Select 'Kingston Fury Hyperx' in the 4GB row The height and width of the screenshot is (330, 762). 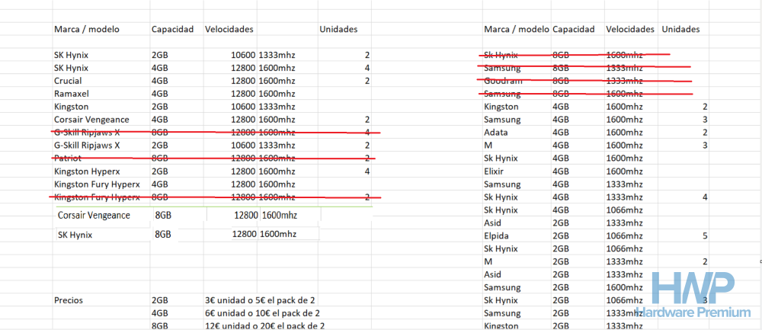(x=98, y=184)
